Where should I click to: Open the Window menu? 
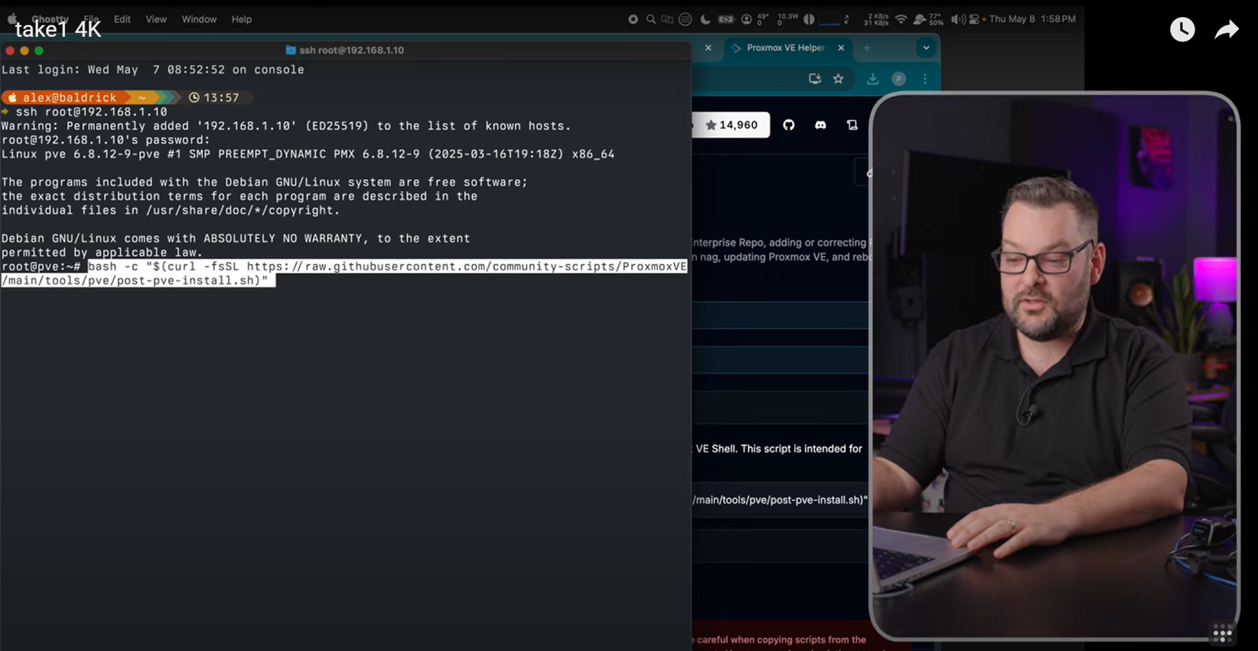(x=199, y=19)
